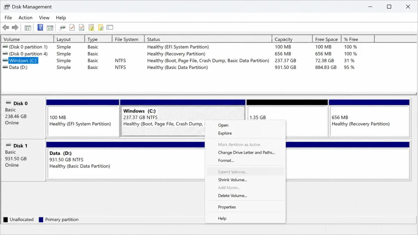Sort by the Type column header
This screenshot has width=418, height=235.
(x=99, y=39)
